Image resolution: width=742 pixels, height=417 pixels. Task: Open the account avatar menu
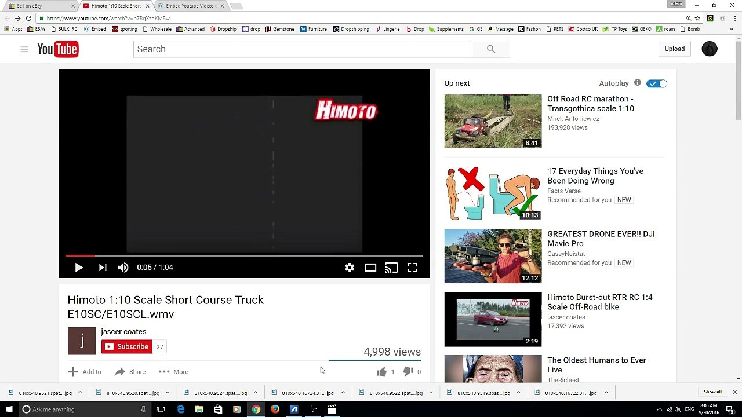pyautogui.click(x=710, y=49)
